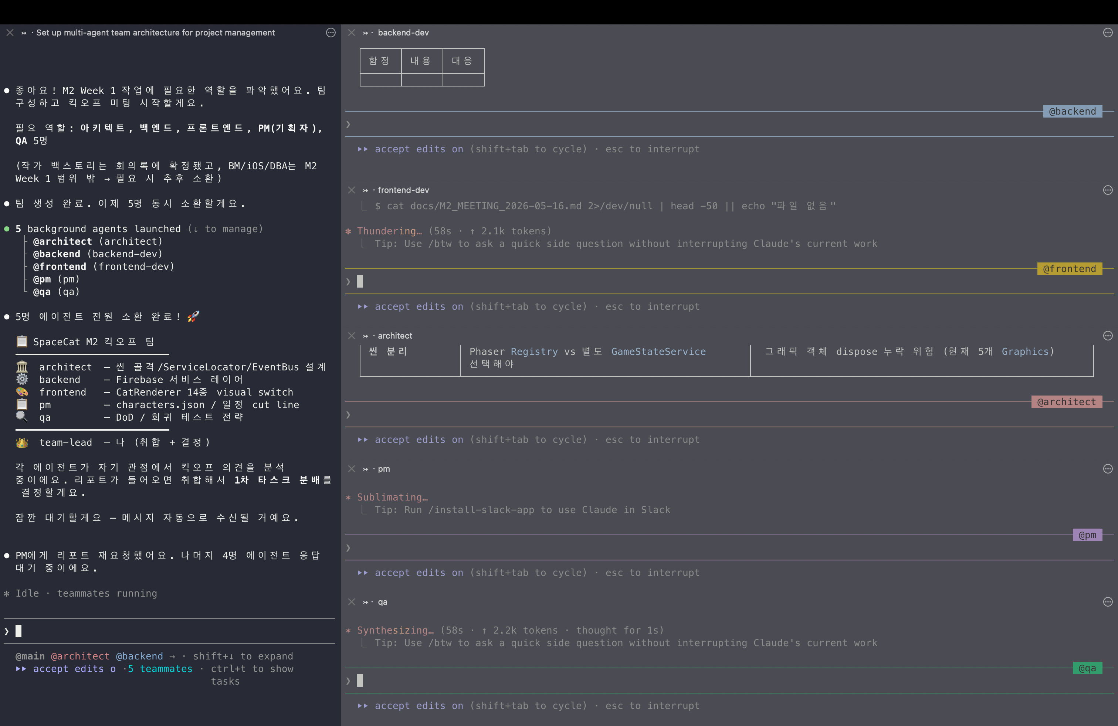Select @frontend (frontend-dev) in agents list

click(104, 266)
